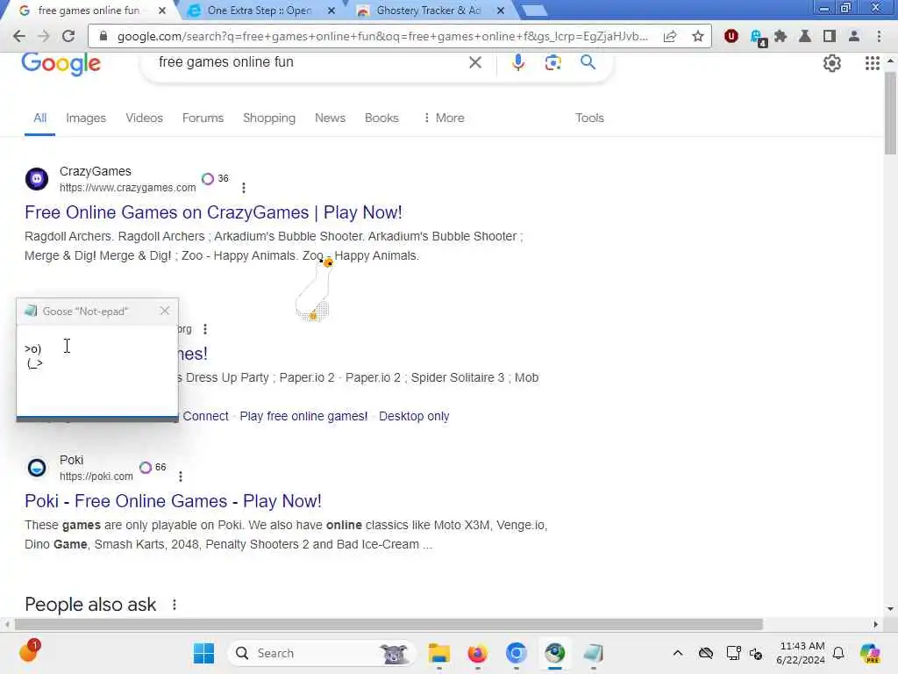Start voice search with the microphone
The width and height of the screenshot is (898, 674).
(x=517, y=62)
